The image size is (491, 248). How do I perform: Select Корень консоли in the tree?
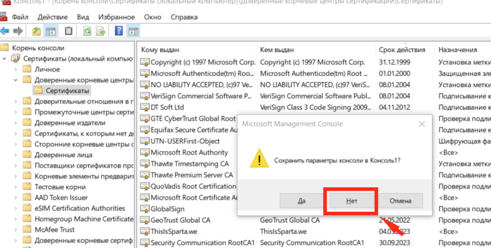(x=38, y=48)
